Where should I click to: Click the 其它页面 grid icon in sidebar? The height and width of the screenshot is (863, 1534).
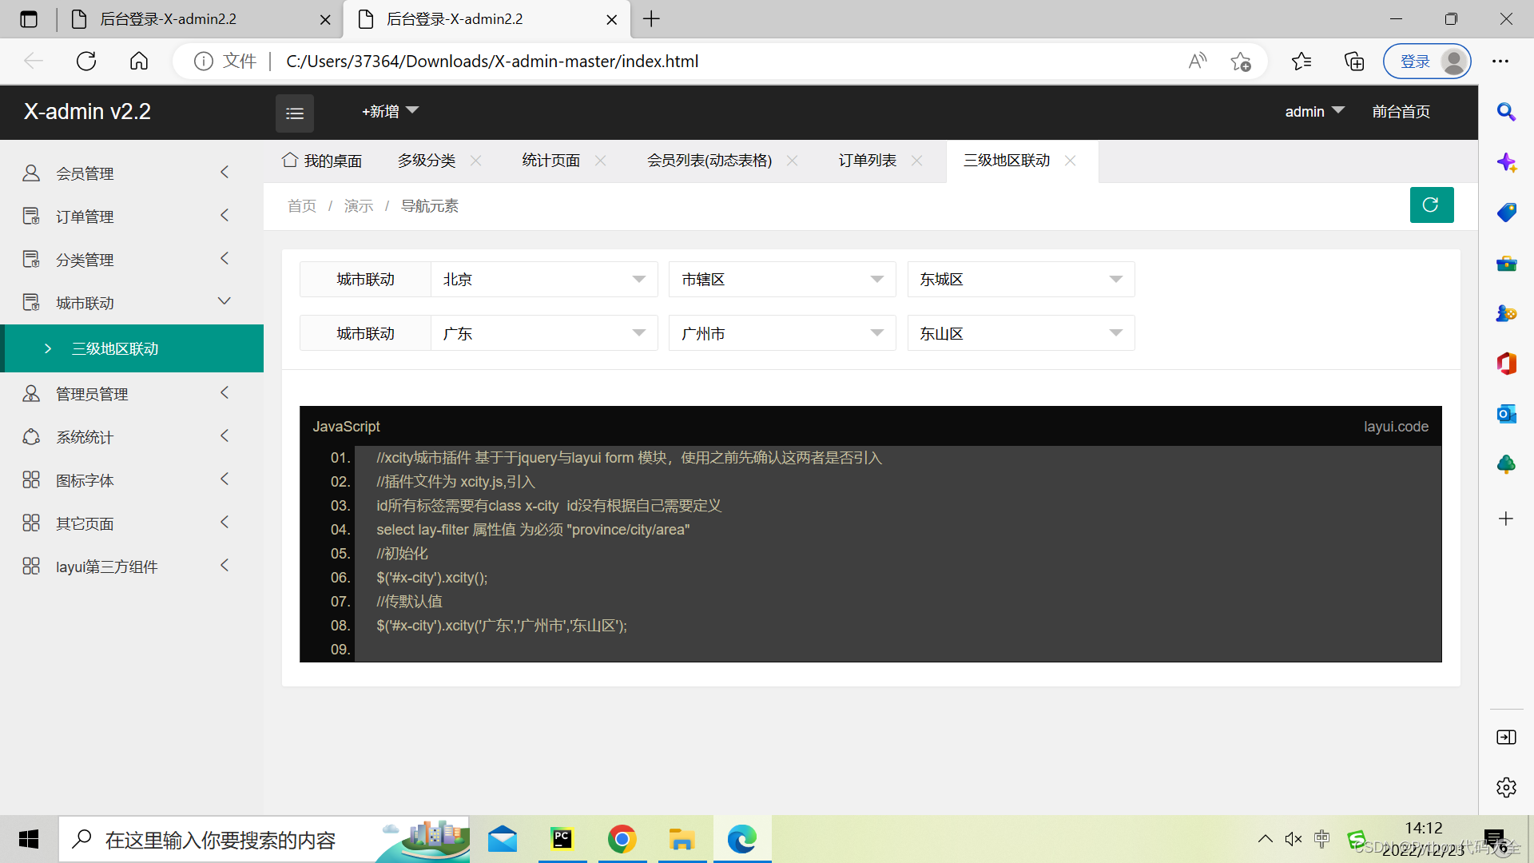point(31,523)
